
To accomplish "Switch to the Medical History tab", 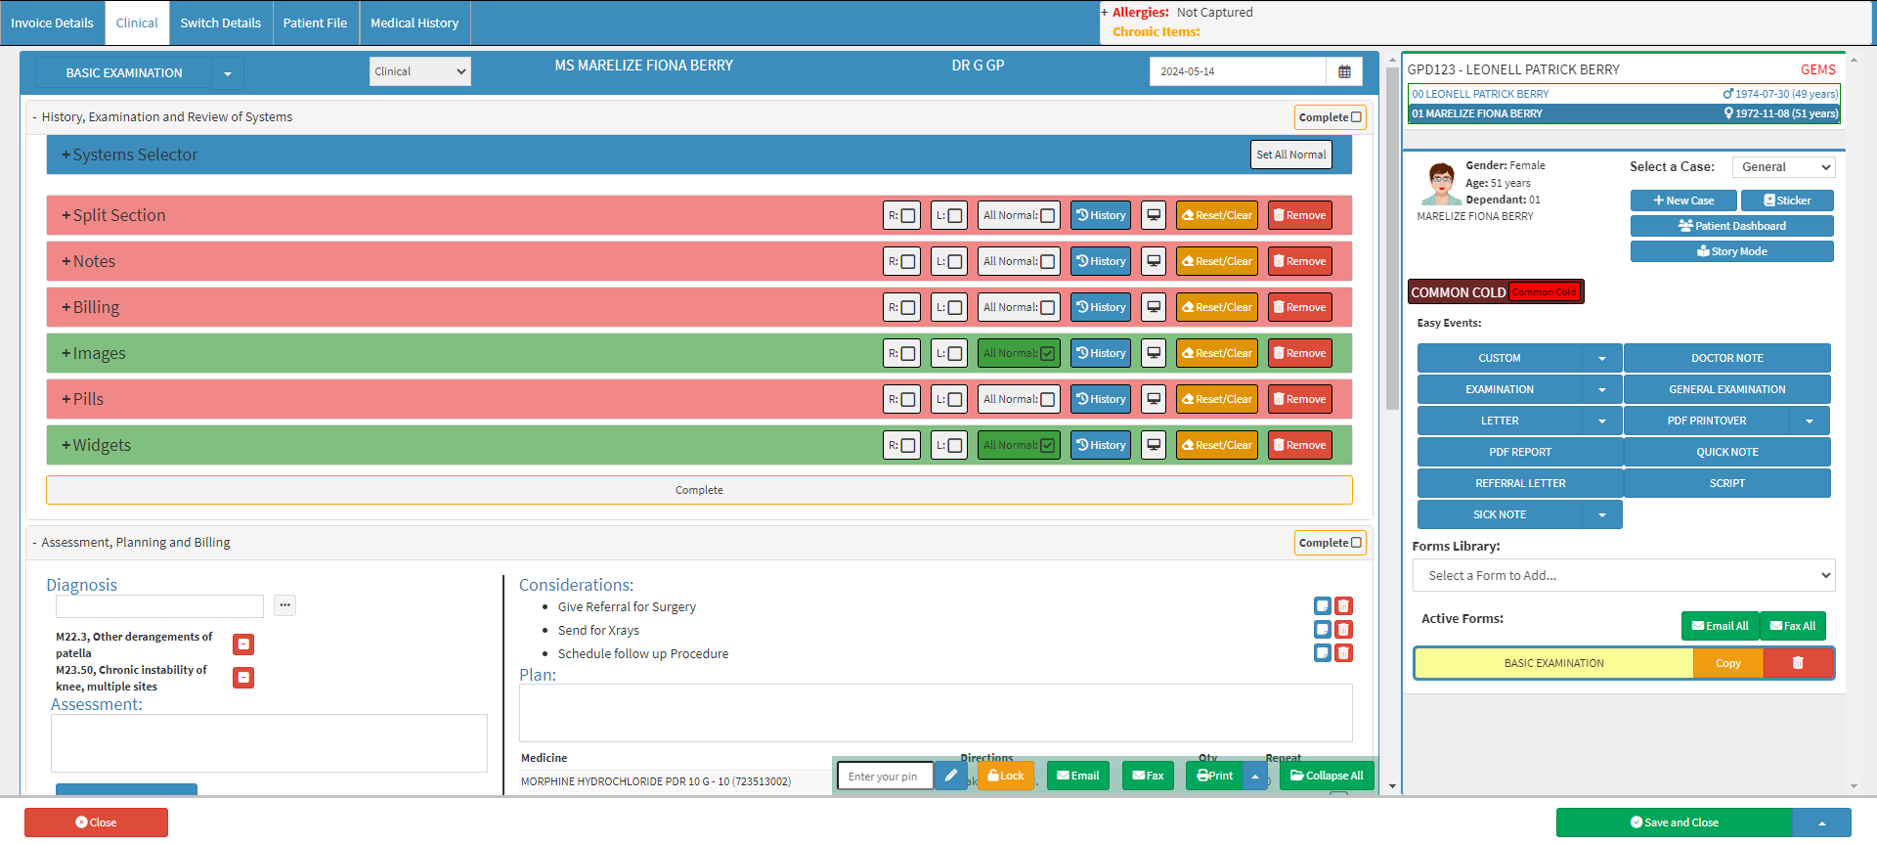I will (415, 22).
